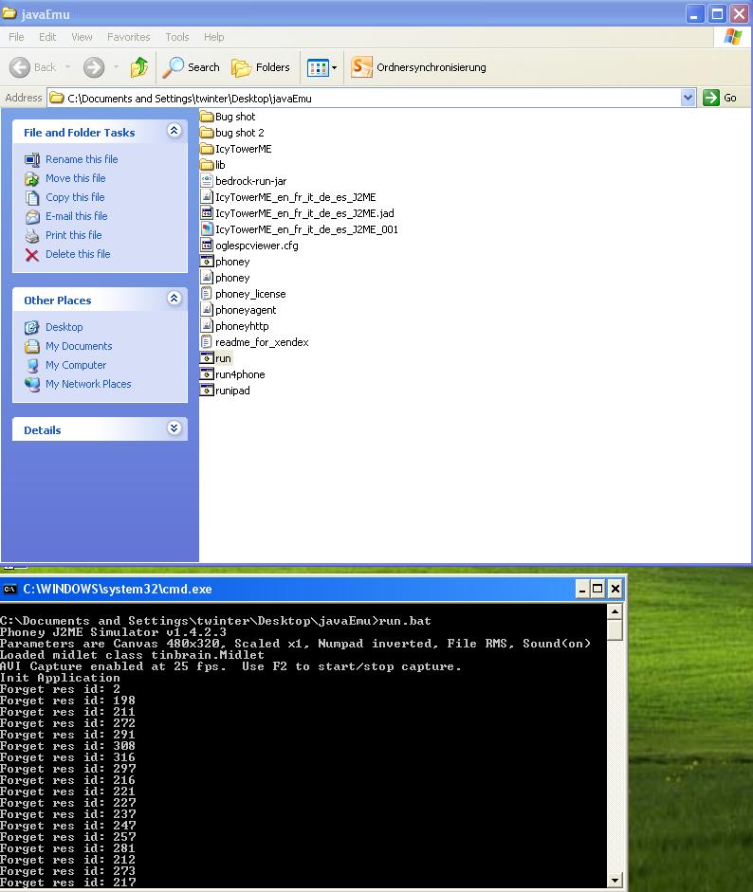Click Delete this file link
The image size is (753, 892).
pyautogui.click(x=78, y=254)
